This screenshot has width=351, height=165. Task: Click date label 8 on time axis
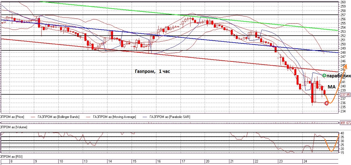click(11, 161)
